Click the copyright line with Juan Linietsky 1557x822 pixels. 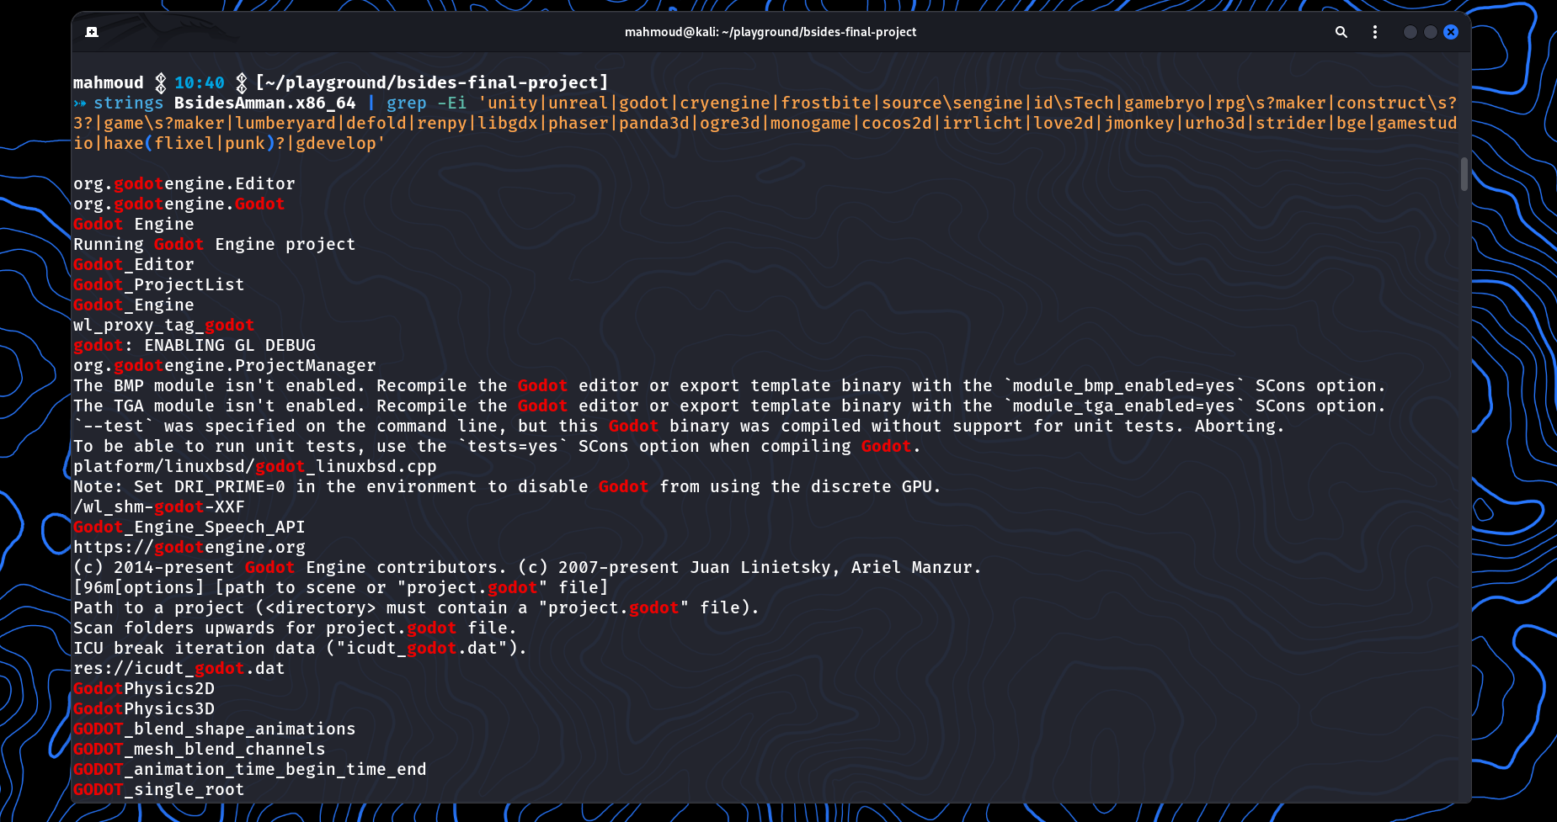(x=528, y=567)
